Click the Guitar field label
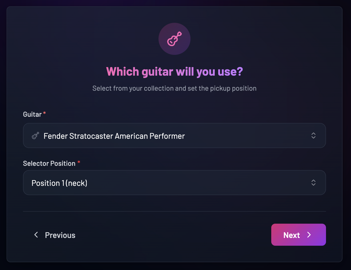The height and width of the screenshot is (270, 351). pyautogui.click(x=33, y=114)
